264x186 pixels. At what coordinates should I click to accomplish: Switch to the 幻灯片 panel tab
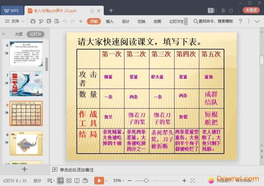tap(35, 34)
